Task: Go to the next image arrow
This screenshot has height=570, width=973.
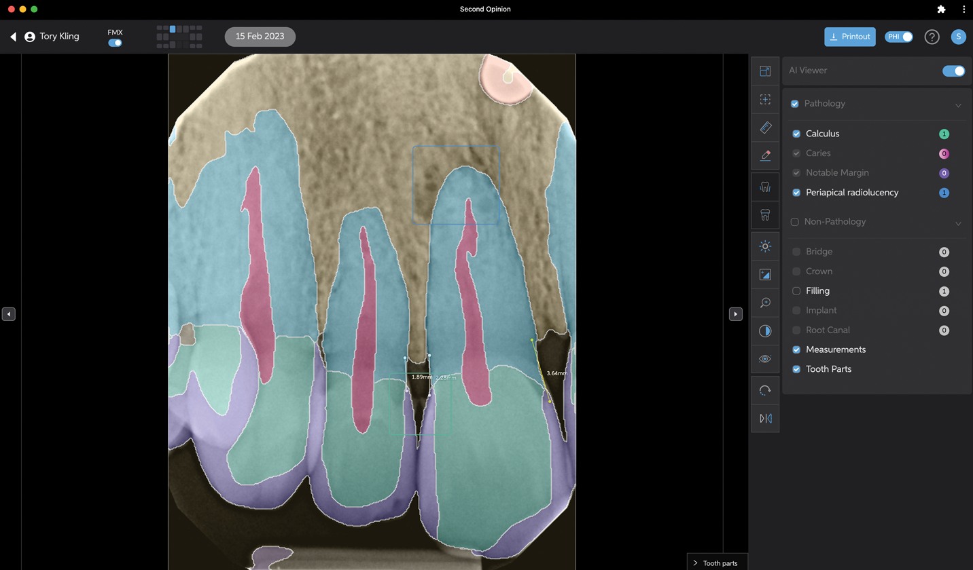Action: pyautogui.click(x=735, y=314)
